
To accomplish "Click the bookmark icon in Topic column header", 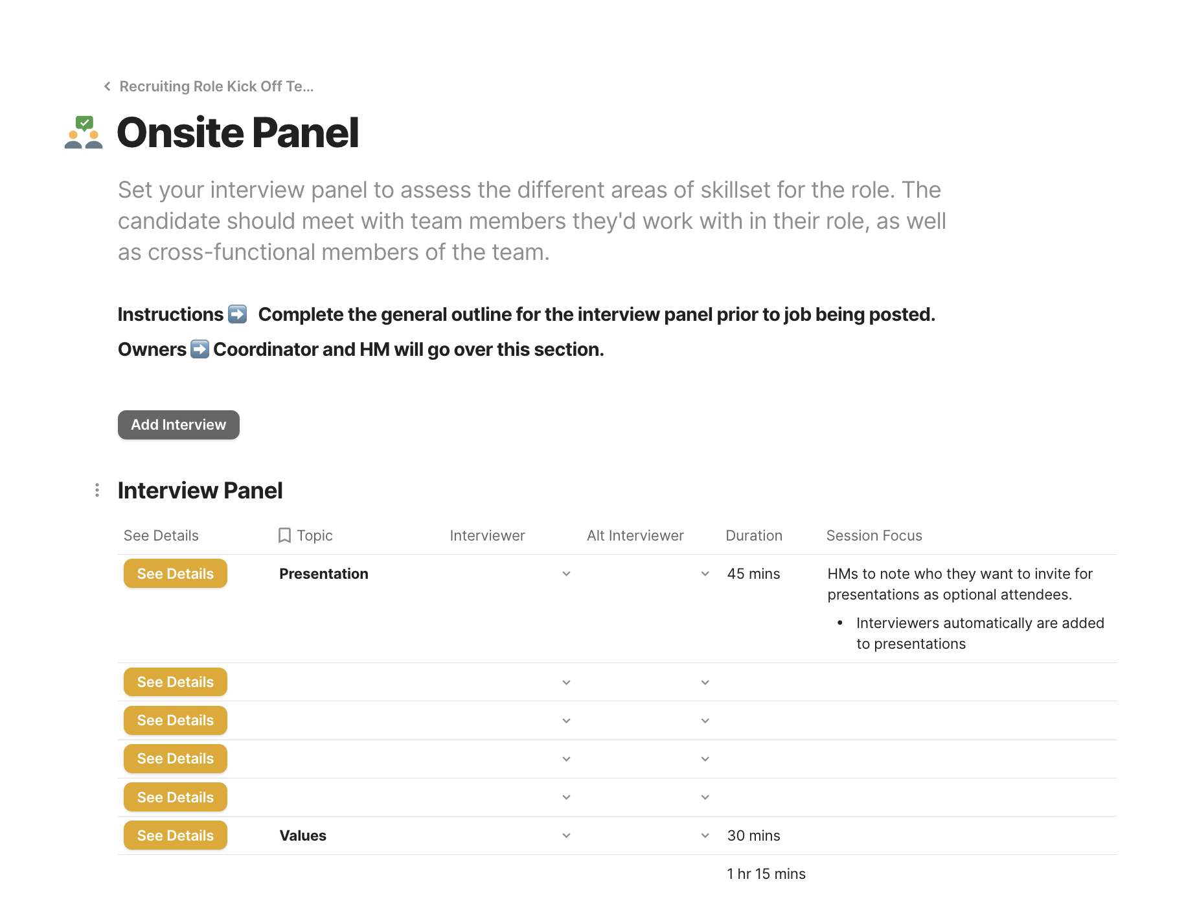I will [284, 535].
